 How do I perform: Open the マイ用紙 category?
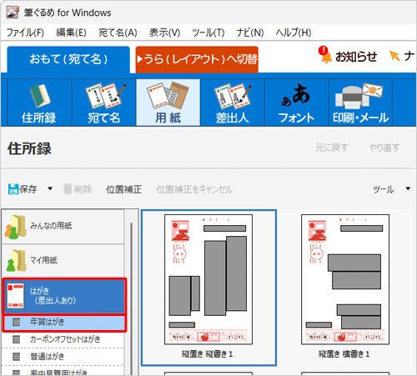63,261
